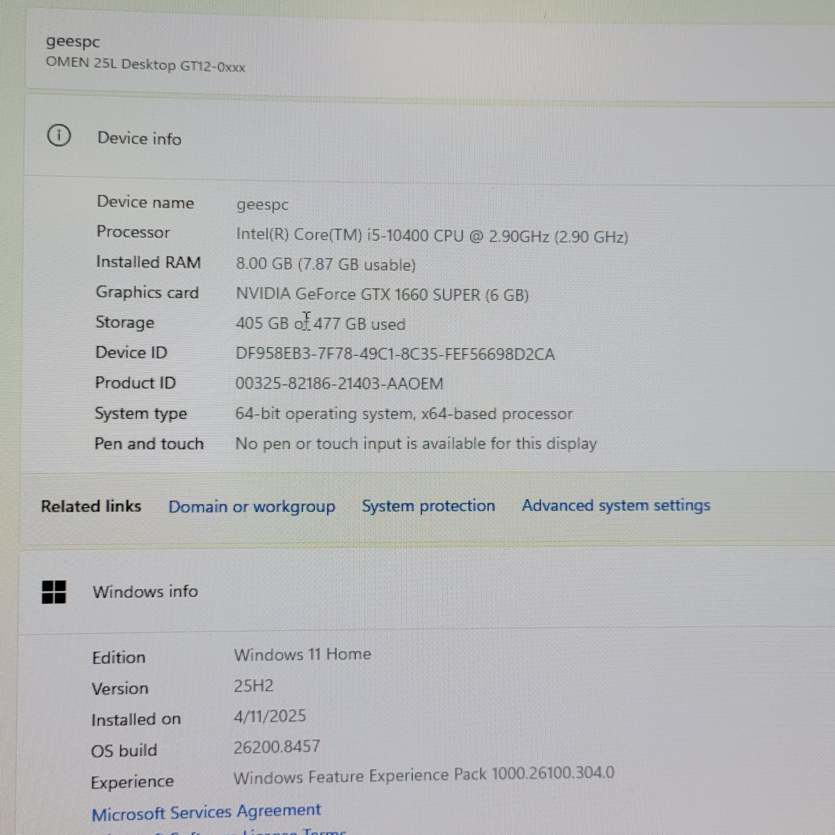Open the Microsoft Services Agreement link
This screenshot has height=835, width=835.
(206, 812)
